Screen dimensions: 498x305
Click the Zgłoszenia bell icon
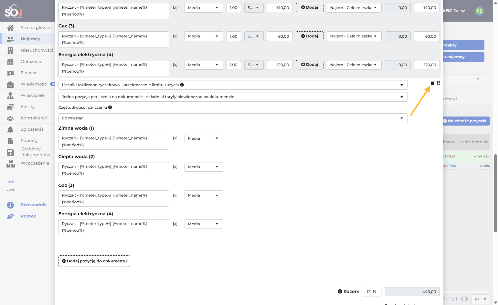pos(10,129)
